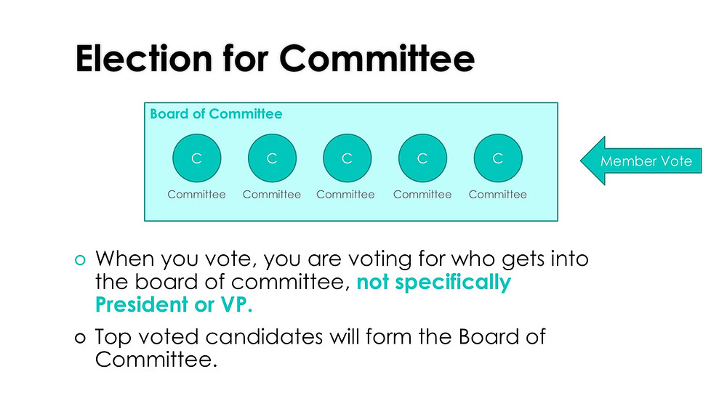The height and width of the screenshot is (409, 727).
Task: Select the Committee label under the middle circle
Action: 345,195
